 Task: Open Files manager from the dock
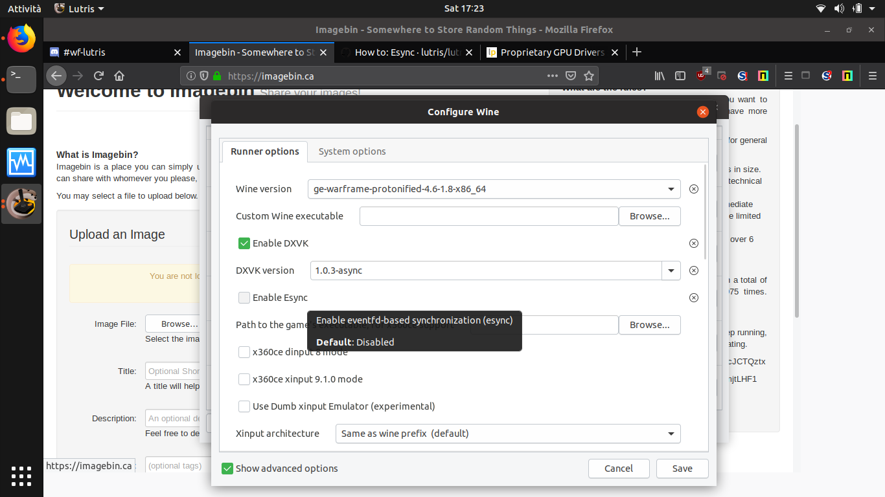click(x=21, y=121)
